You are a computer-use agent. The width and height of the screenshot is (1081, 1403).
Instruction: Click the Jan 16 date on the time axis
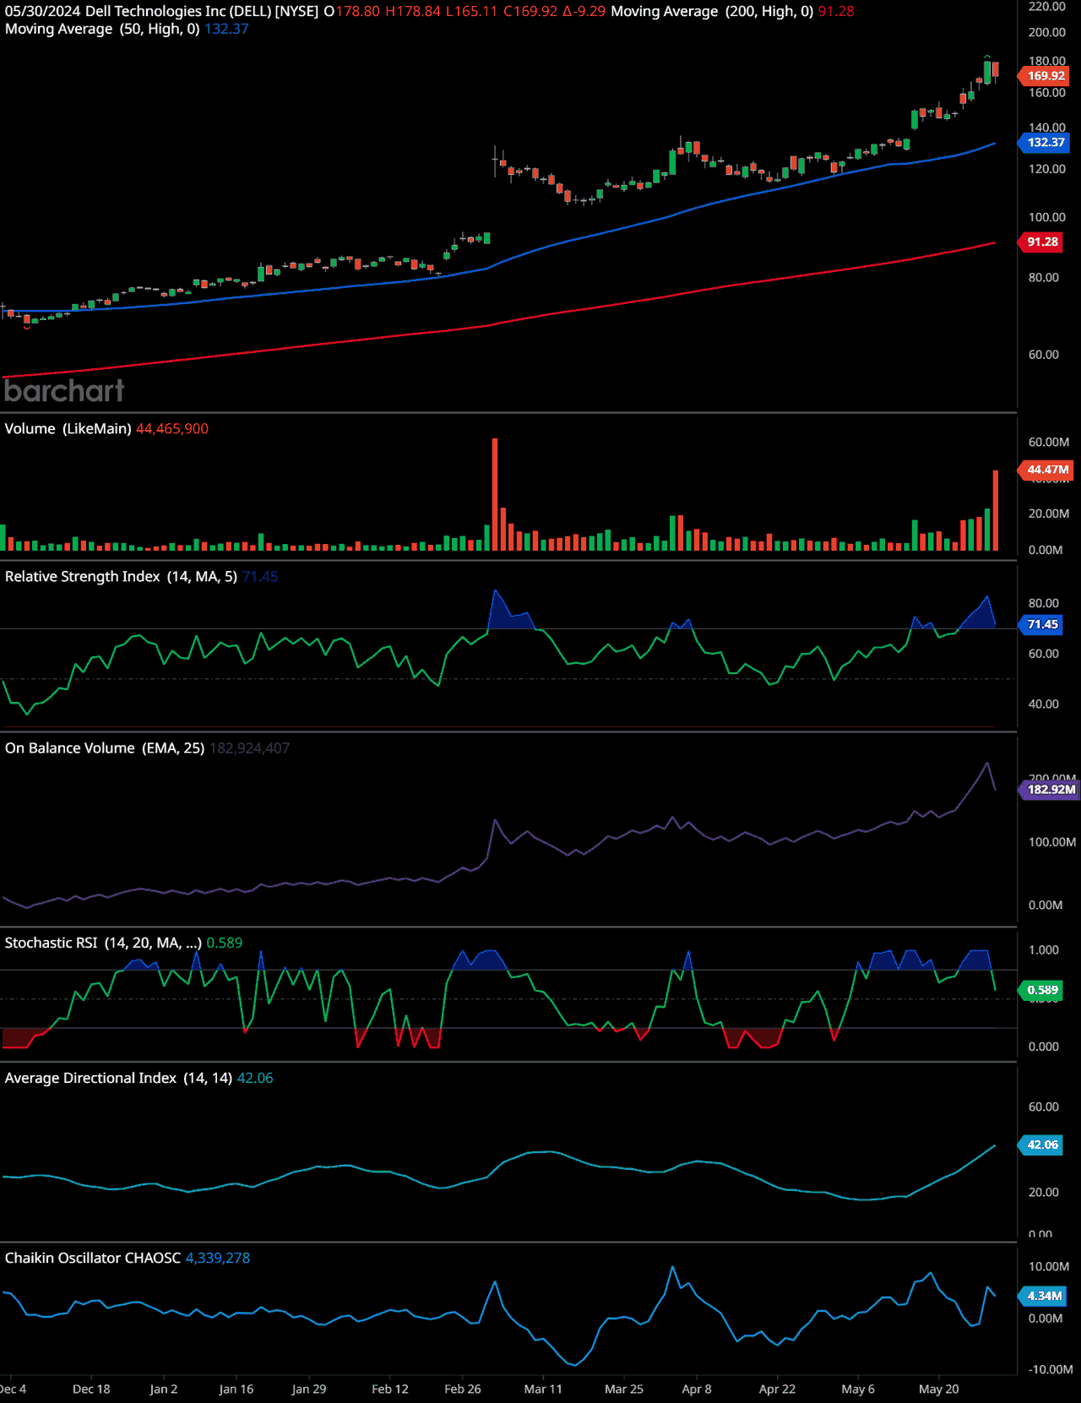tap(236, 1389)
